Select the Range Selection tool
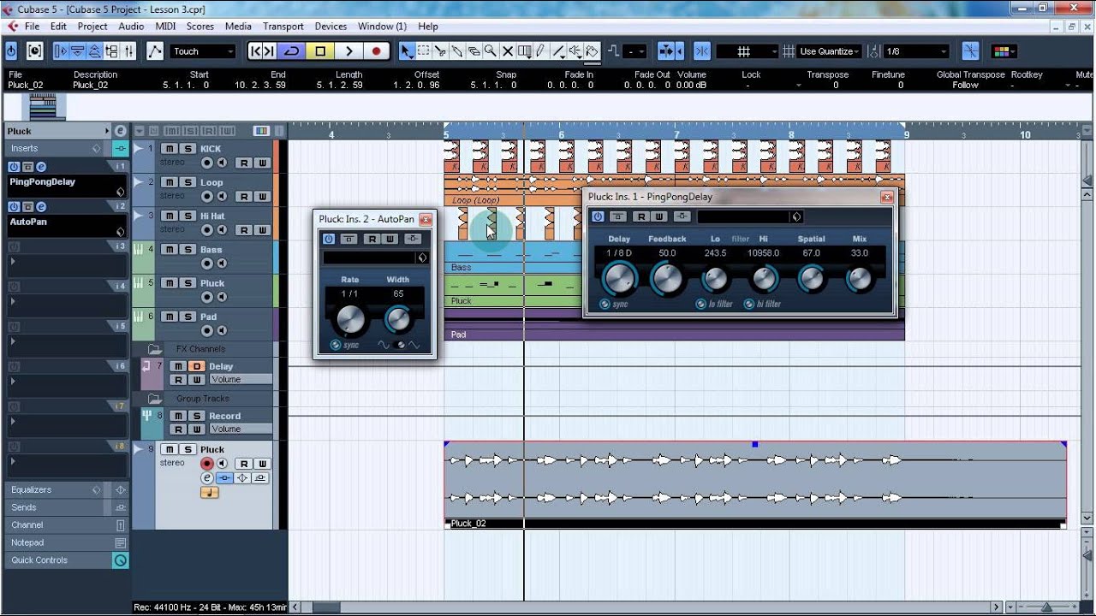The width and height of the screenshot is (1096, 616). 423,51
